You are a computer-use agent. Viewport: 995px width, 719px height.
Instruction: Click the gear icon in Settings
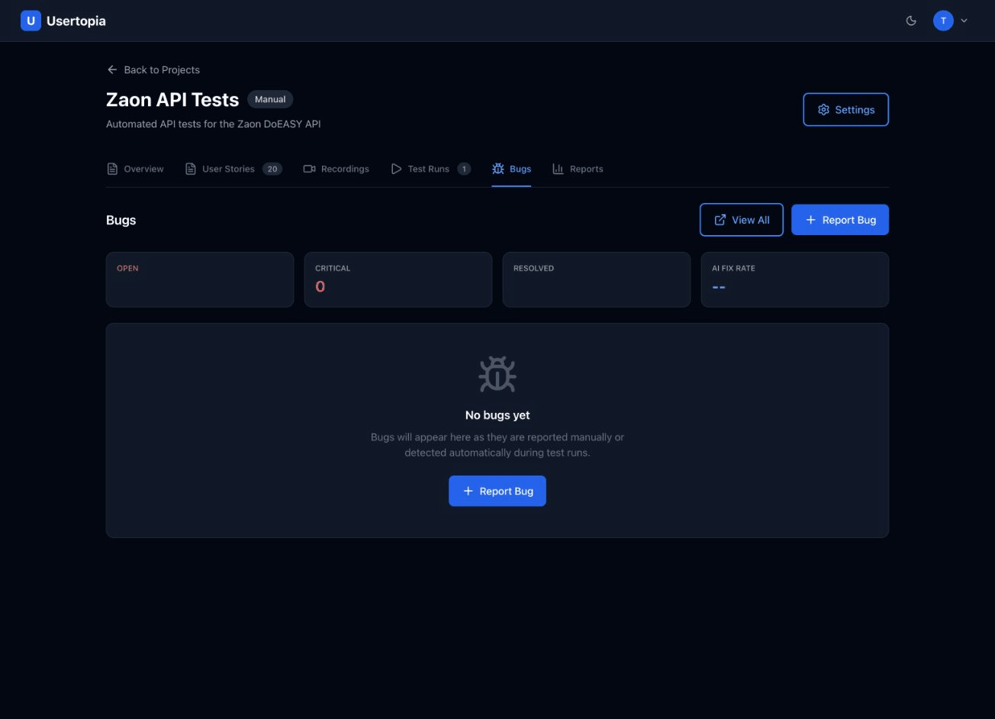pos(823,109)
